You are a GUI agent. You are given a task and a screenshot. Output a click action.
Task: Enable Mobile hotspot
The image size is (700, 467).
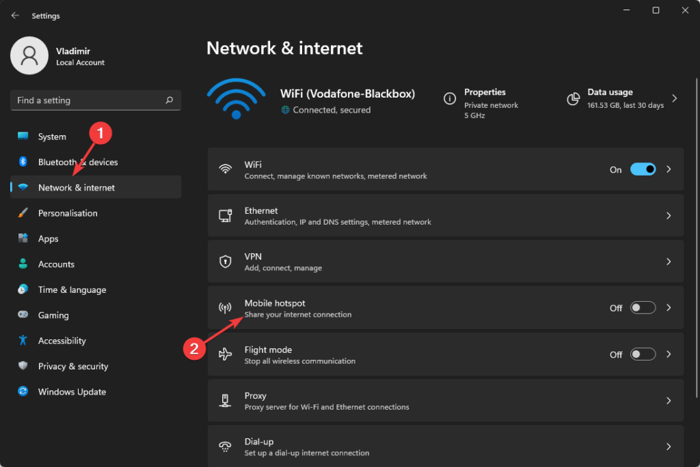642,307
